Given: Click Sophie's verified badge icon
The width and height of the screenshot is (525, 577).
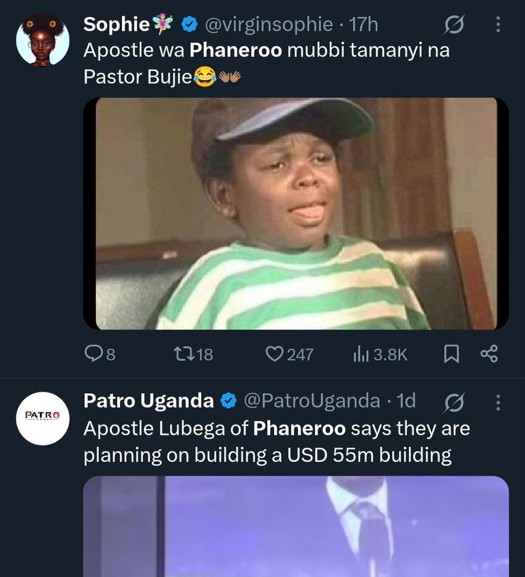Looking at the screenshot, I should (x=189, y=25).
